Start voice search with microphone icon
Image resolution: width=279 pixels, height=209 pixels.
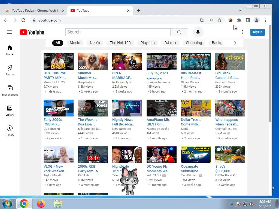pyautogui.click(x=198, y=32)
